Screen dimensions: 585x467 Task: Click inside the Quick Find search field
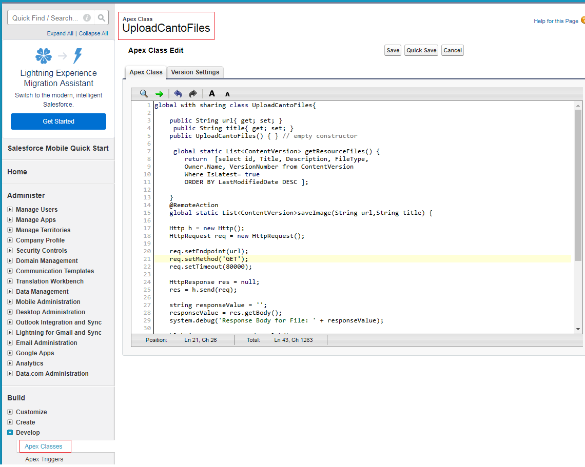(x=45, y=18)
